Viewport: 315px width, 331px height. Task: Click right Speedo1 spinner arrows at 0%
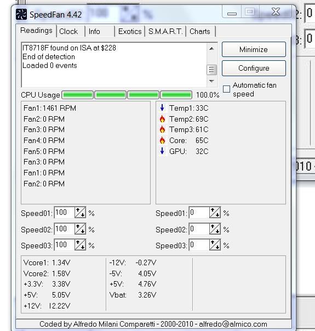(x=215, y=213)
